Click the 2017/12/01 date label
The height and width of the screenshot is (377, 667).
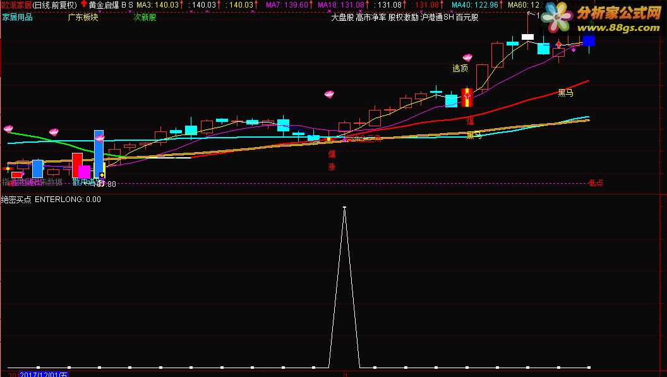point(44,374)
